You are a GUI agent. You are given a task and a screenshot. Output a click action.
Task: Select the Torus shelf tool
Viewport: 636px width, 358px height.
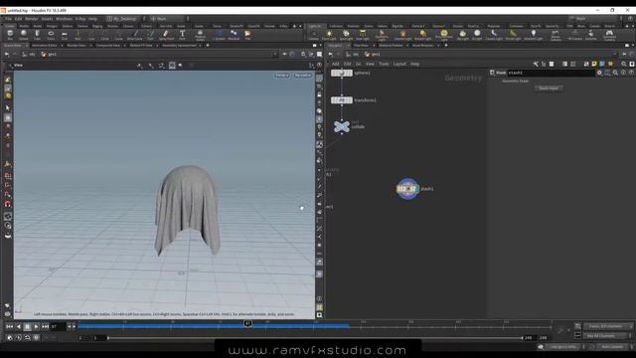click(51, 35)
